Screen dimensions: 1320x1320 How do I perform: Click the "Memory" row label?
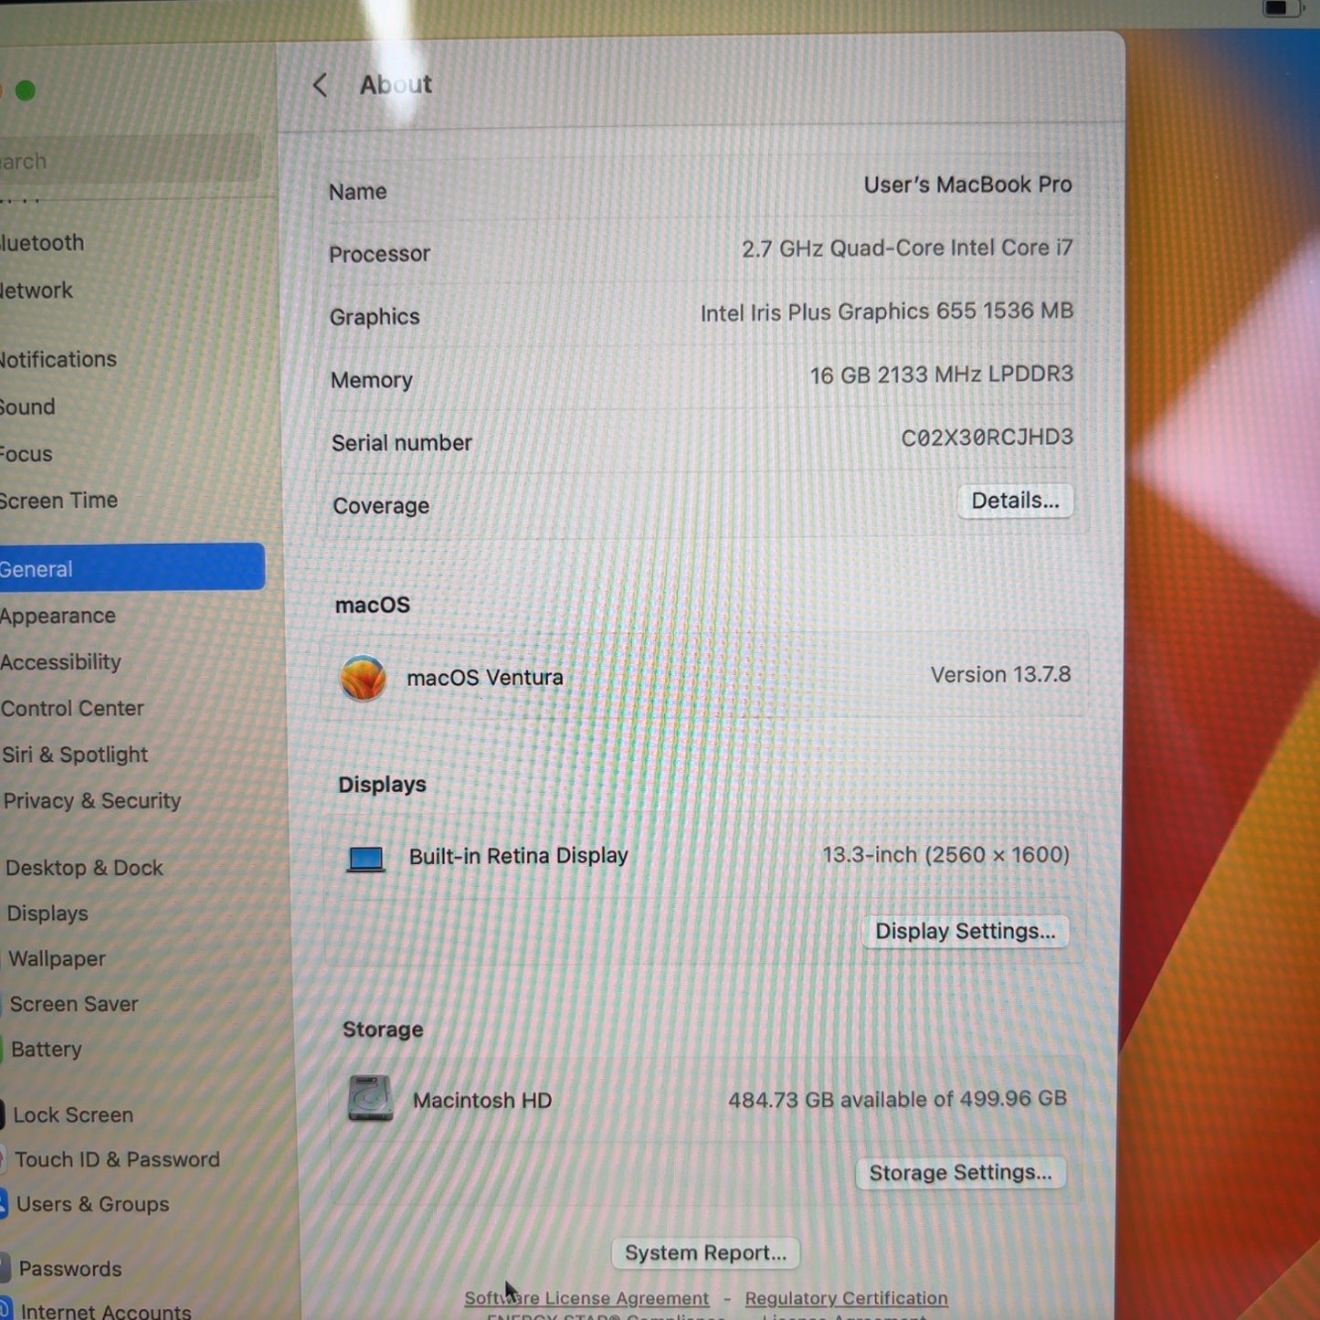[372, 380]
